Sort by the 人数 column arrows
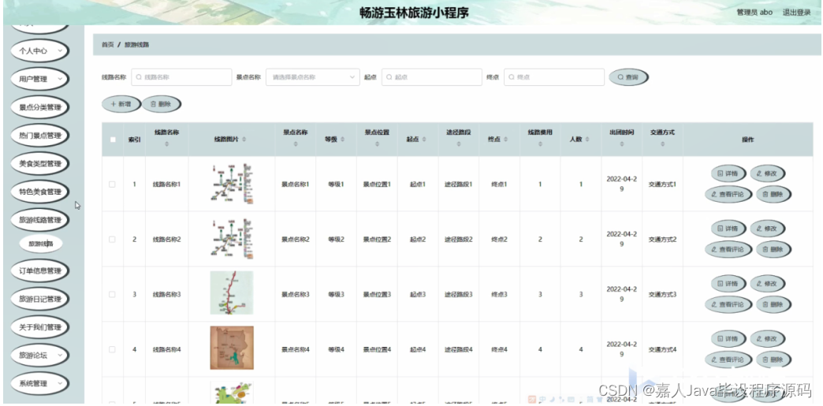This screenshot has width=823, height=406. coord(587,140)
